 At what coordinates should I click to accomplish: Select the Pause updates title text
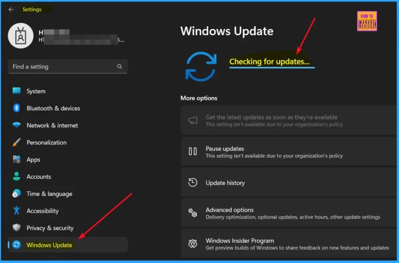coord(225,149)
